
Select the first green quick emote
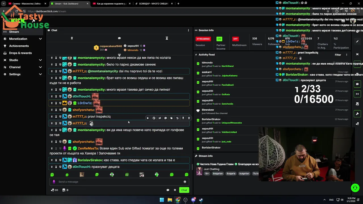[x=52, y=175]
